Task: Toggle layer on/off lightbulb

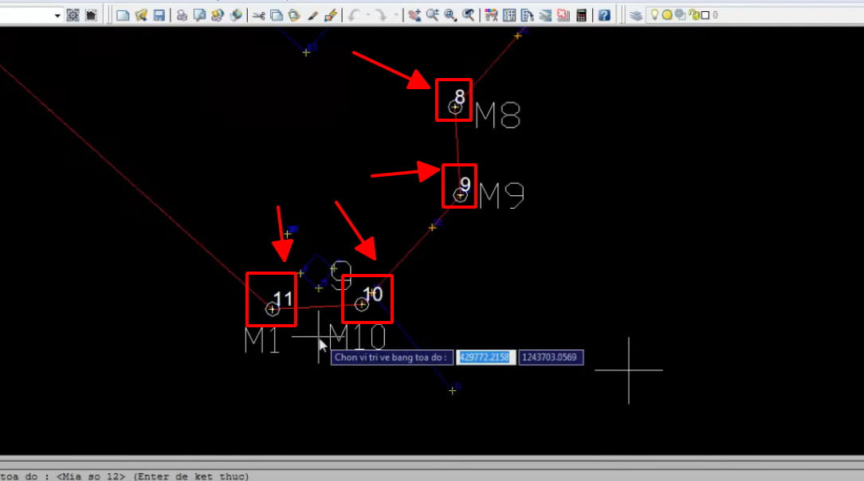Action: coord(654,15)
